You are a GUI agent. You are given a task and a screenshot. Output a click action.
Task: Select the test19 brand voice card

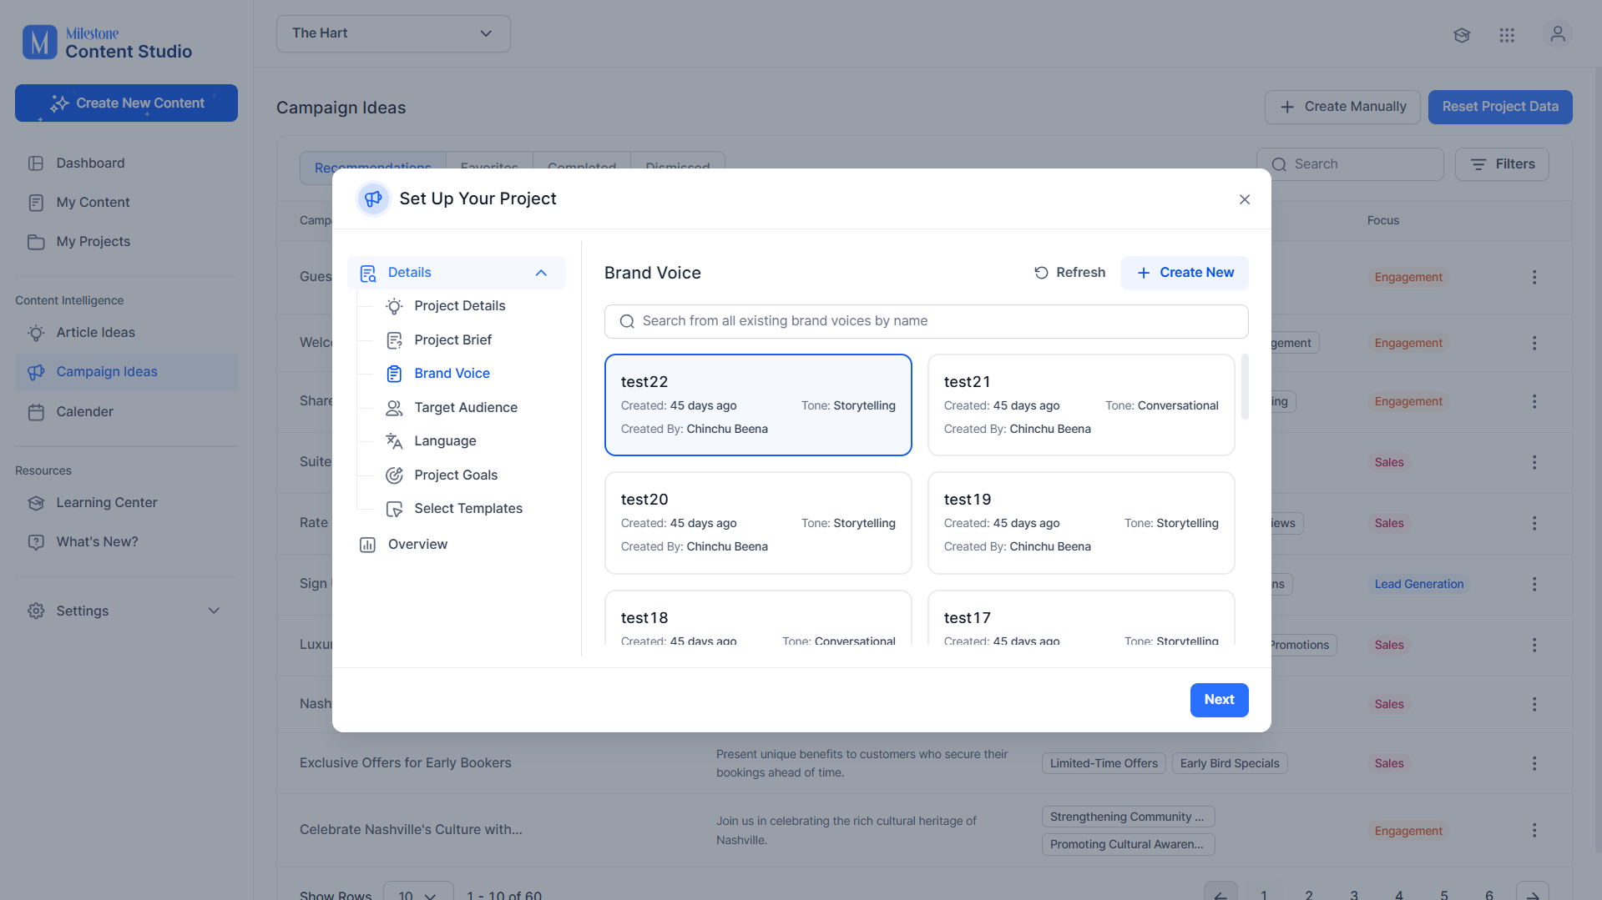pos(1080,523)
